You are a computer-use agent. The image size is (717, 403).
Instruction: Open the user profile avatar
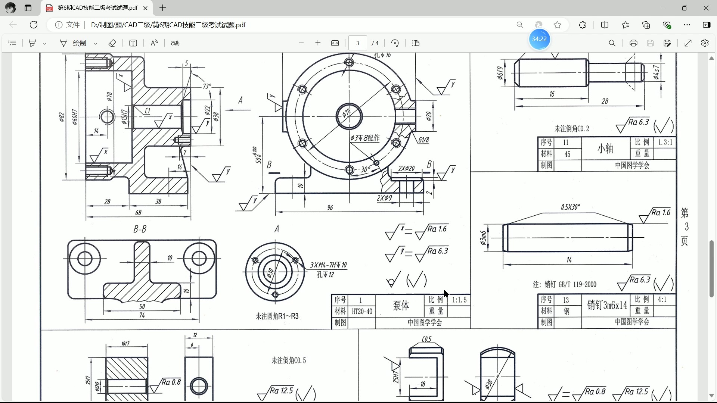[x=10, y=8]
